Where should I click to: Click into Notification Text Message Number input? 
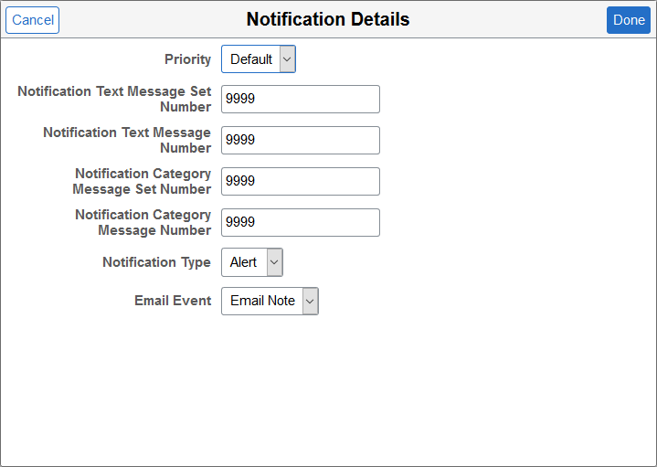pyautogui.click(x=300, y=140)
